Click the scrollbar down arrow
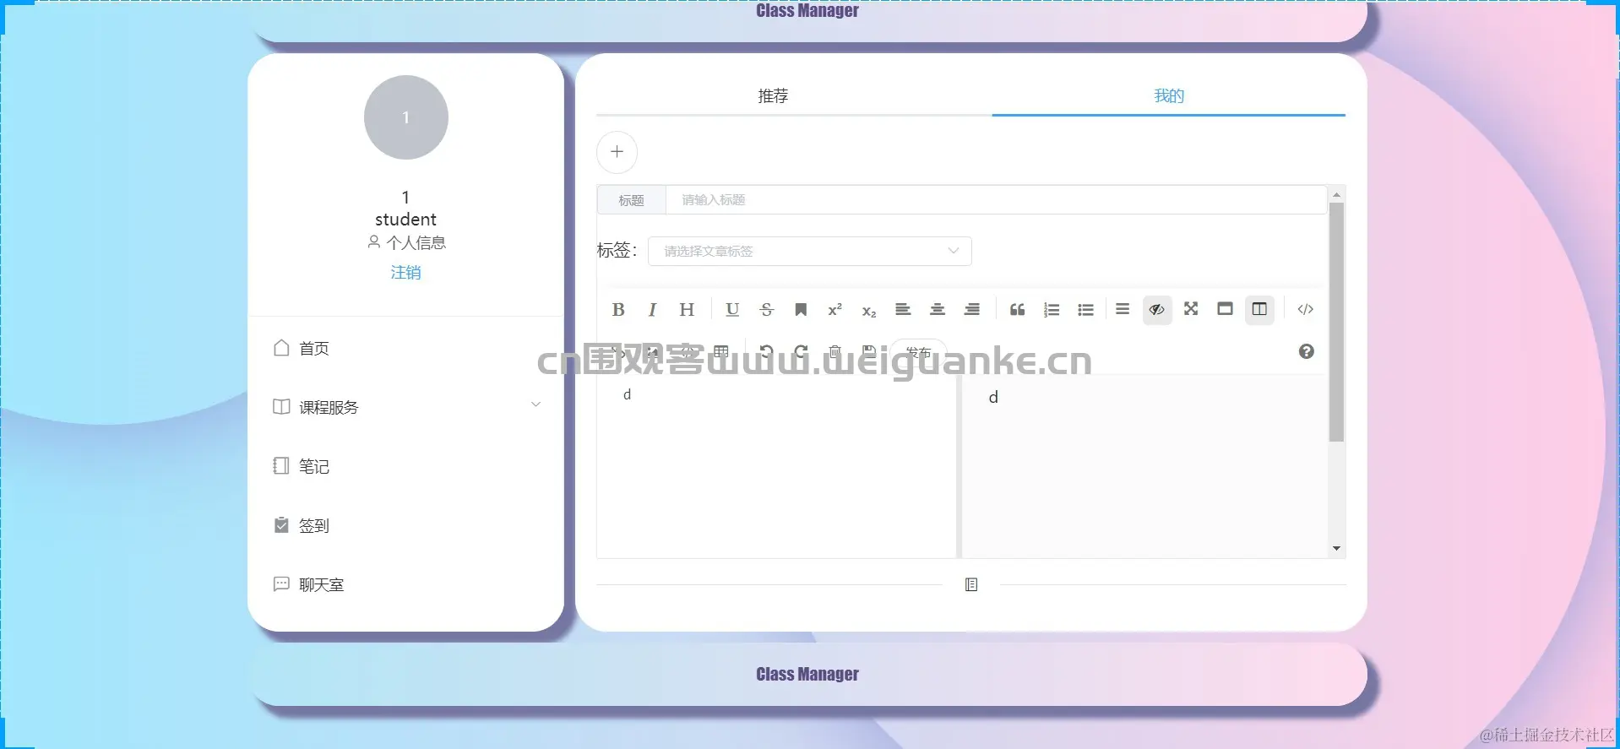Screen dimensions: 1620x749 click(x=1336, y=548)
